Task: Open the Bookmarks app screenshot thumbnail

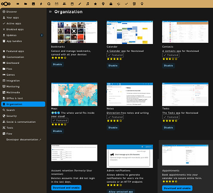Action: (74, 32)
